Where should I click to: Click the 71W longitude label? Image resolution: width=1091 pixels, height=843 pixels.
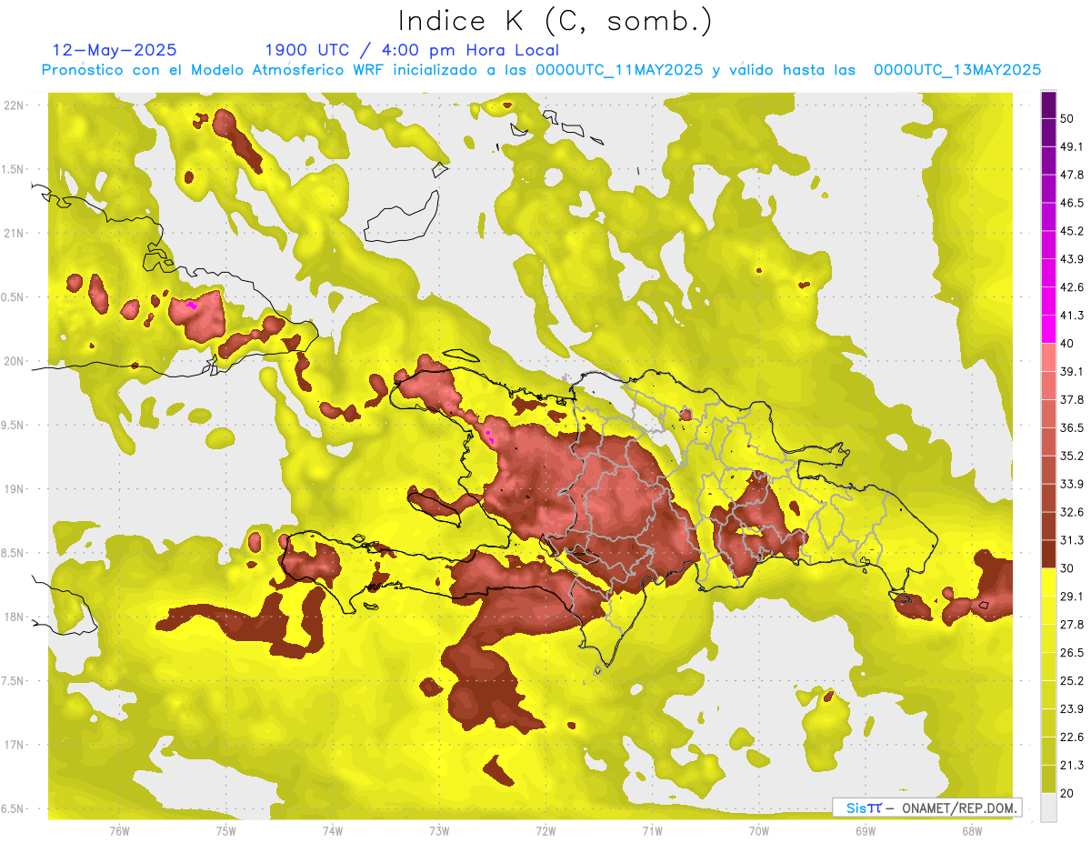[652, 830]
